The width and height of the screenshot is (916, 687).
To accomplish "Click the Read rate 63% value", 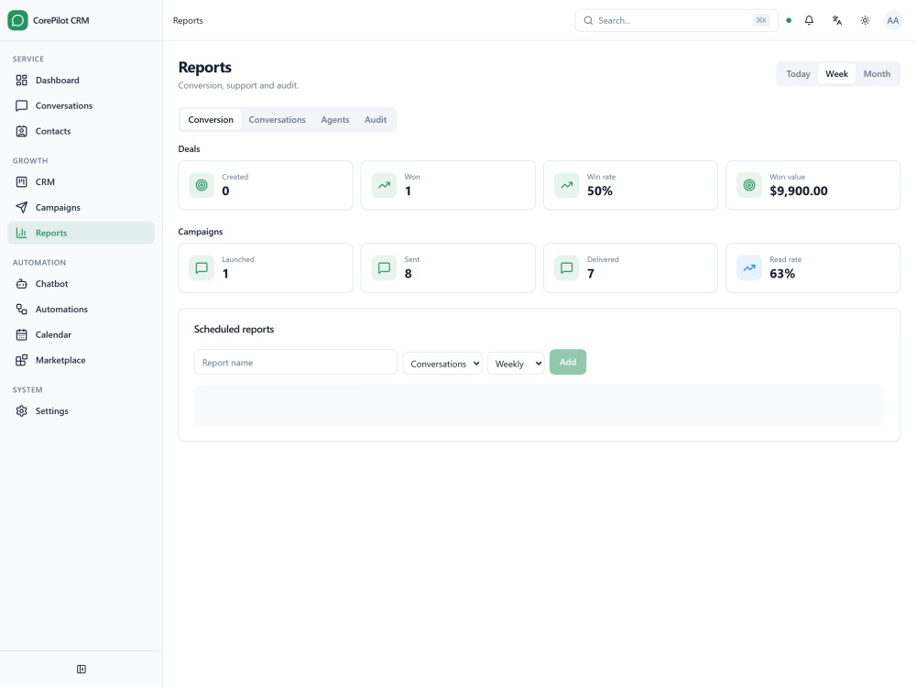I will 782,274.
